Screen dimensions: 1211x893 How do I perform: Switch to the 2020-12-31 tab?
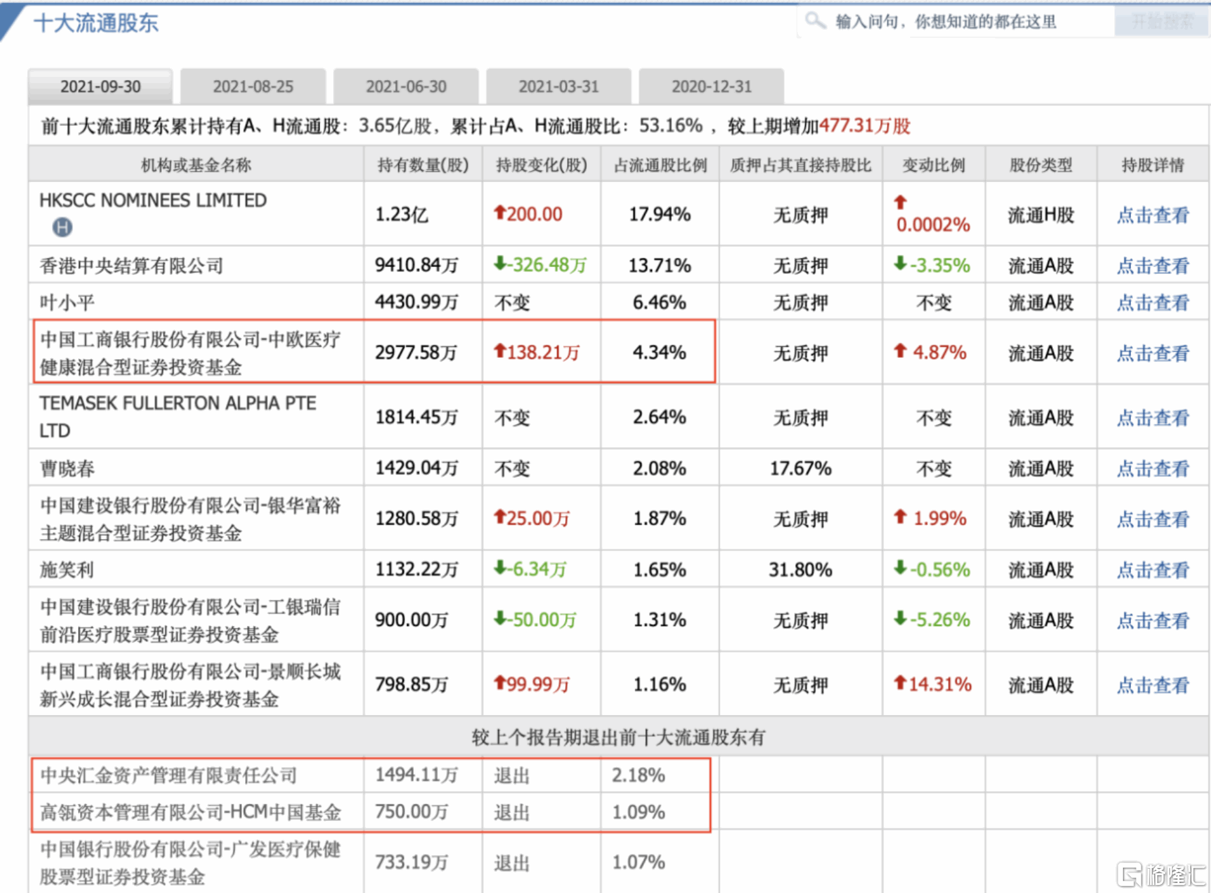click(x=711, y=86)
